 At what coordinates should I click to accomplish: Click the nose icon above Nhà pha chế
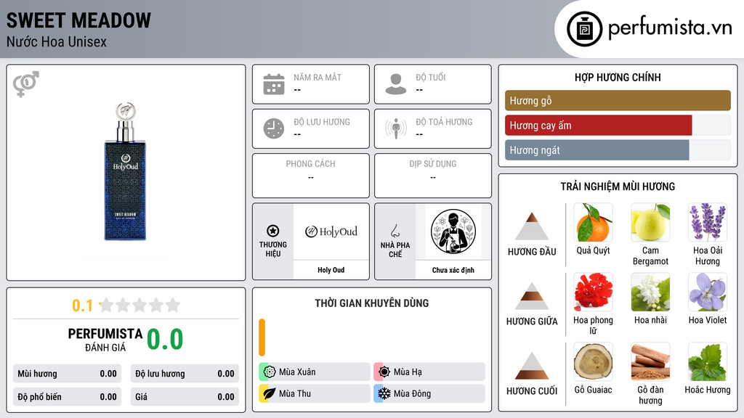[x=395, y=231]
